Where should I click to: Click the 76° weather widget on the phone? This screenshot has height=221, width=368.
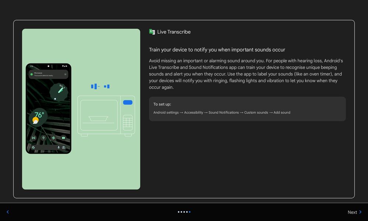[38, 117]
